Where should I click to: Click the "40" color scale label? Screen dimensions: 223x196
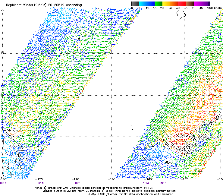click(x=193, y=8)
